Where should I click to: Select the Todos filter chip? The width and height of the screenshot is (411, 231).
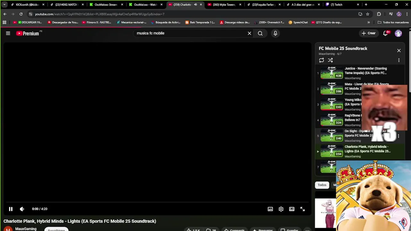(x=322, y=185)
